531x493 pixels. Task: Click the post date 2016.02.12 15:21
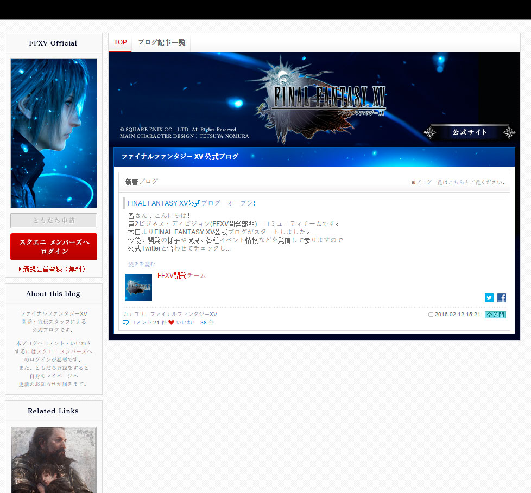457,315
